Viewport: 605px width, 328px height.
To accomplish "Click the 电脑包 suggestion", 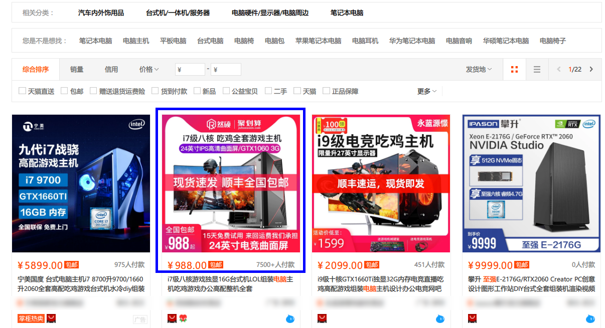I will coord(274,41).
